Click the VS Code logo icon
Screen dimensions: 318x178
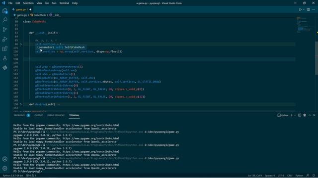3,3
